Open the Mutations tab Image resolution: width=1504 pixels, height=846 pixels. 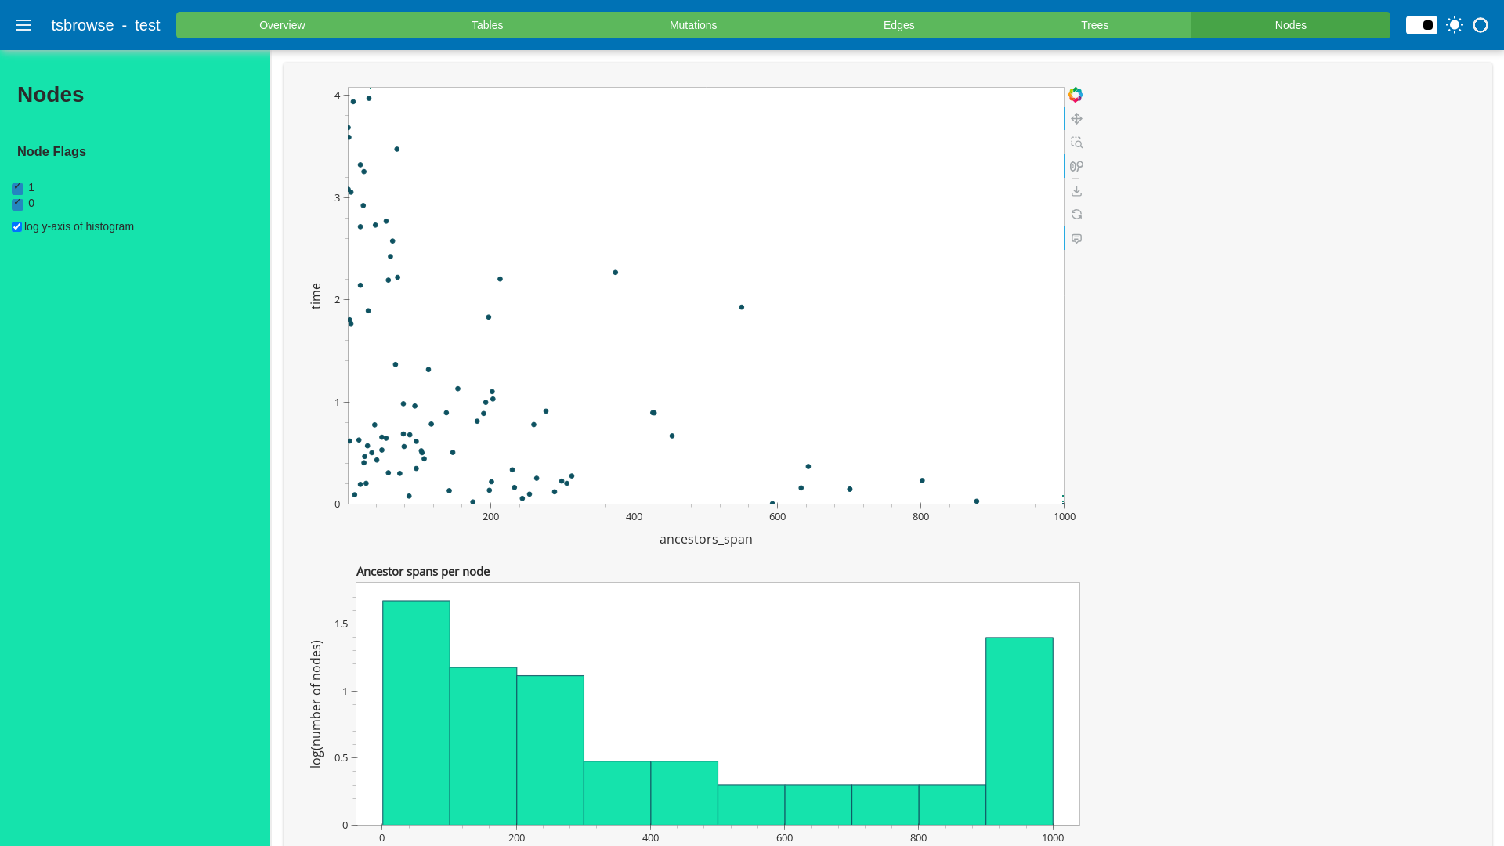point(692,25)
